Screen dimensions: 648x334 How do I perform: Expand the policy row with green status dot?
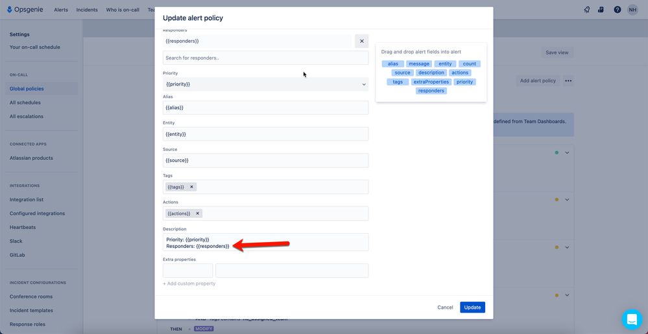click(x=567, y=153)
